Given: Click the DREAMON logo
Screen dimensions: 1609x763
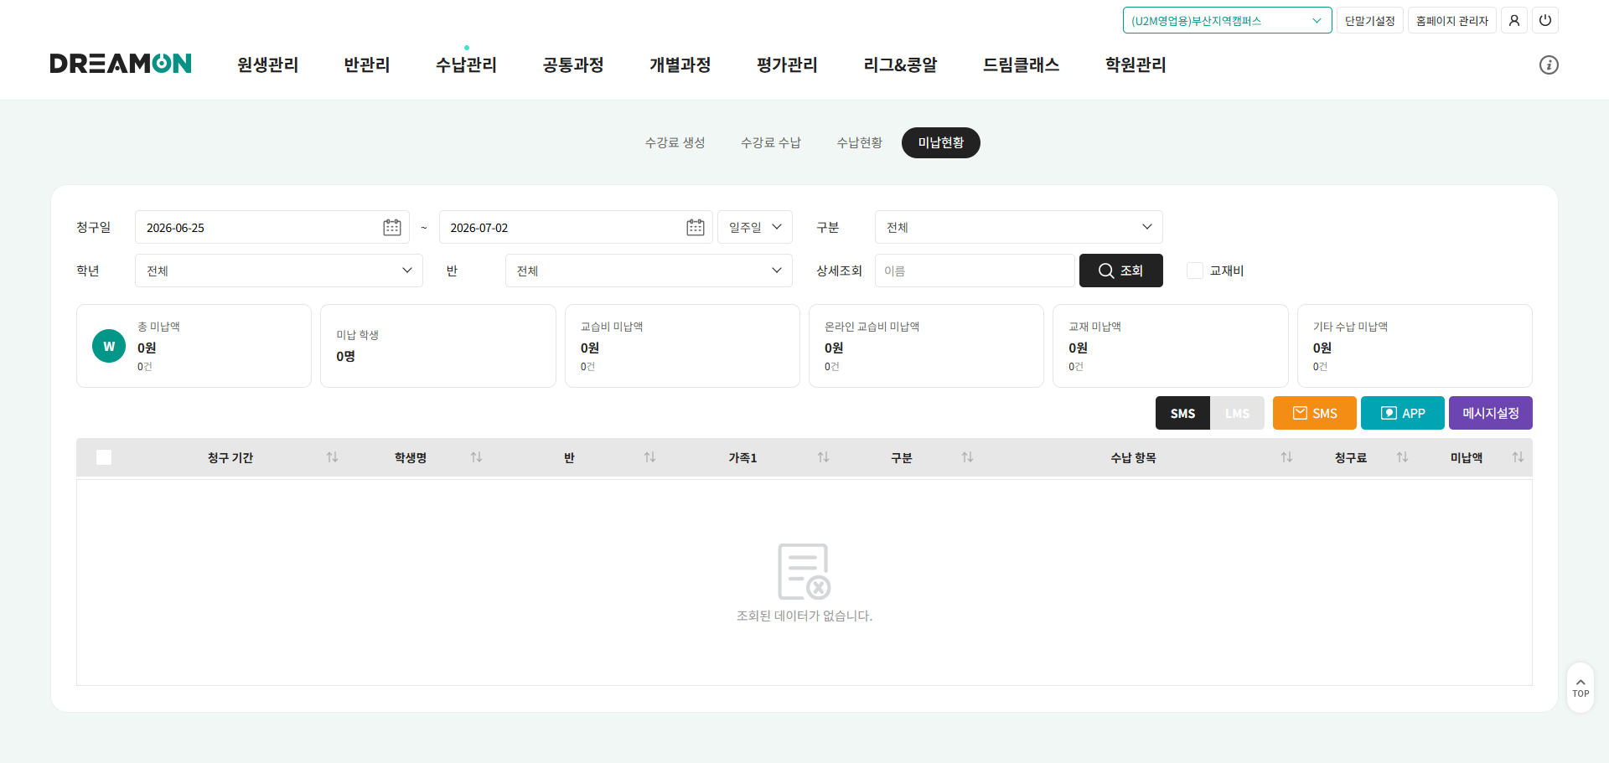Looking at the screenshot, I should click(121, 64).
